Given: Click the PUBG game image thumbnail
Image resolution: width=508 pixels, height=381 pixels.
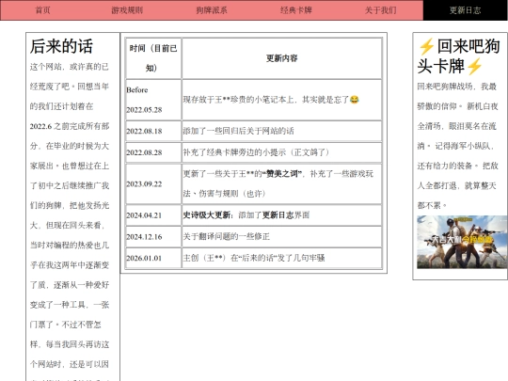Looking at the screenshot, I should coord(462,242).
